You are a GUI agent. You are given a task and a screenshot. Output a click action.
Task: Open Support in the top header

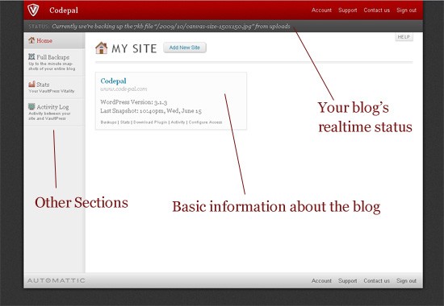(347, 10)
